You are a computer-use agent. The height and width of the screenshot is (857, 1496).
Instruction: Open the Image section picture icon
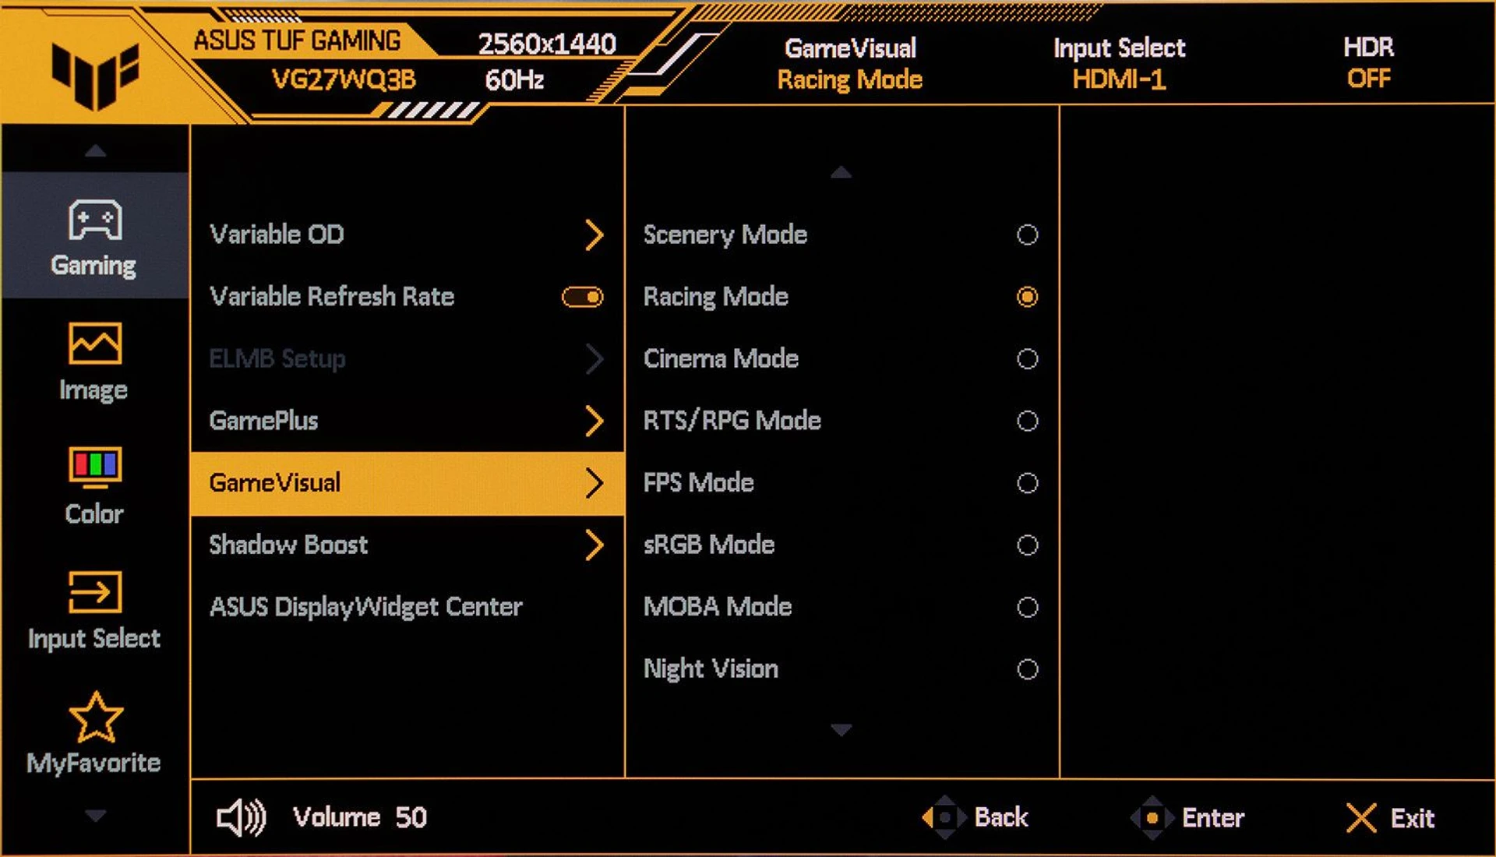95,344
